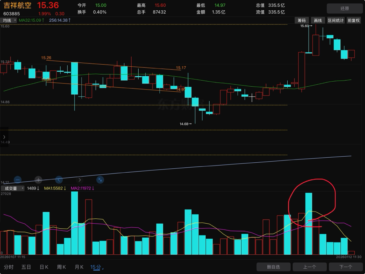Viewport: 365px width, 274px height.
Task: Open the 15分 period options arrow
Action: (x=103, y=269)
